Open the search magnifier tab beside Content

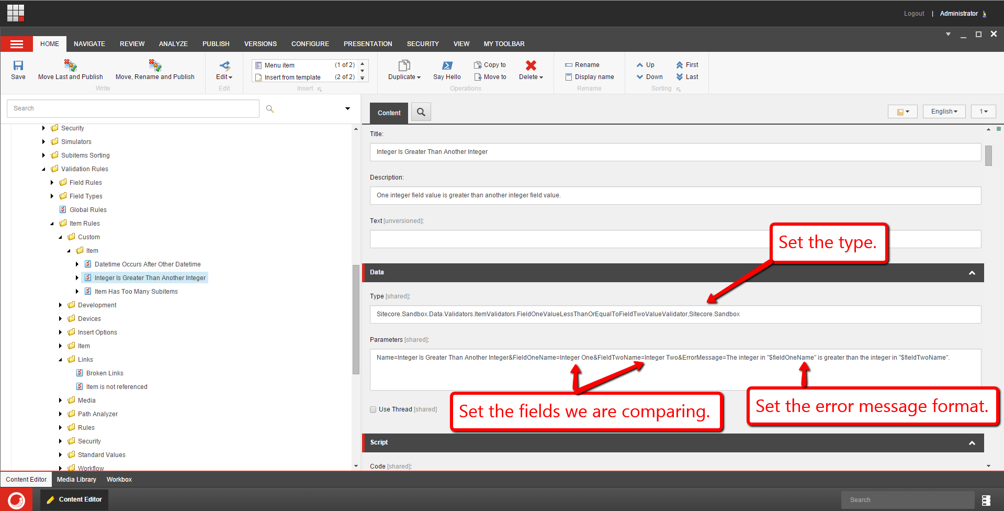[x=421, y=112]
